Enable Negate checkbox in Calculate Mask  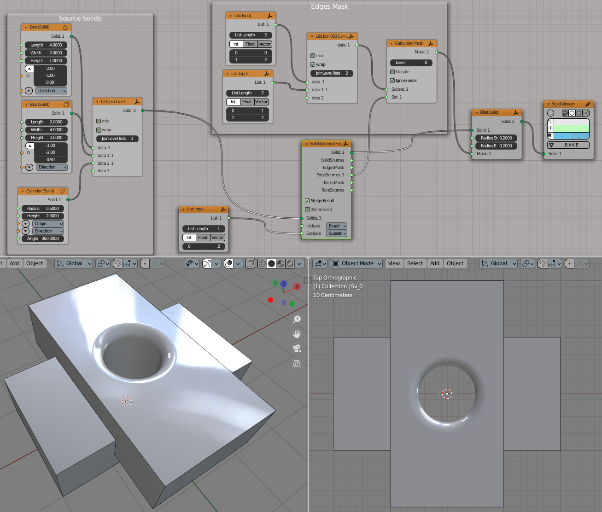point(392,72)
